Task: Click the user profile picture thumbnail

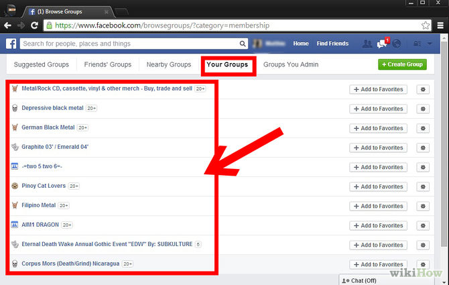Action: 257,44
